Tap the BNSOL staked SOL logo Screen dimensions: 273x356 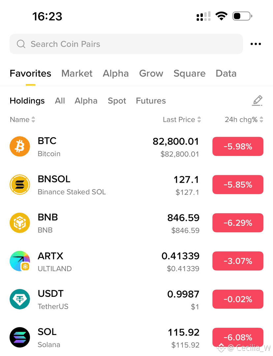[20, 185]
